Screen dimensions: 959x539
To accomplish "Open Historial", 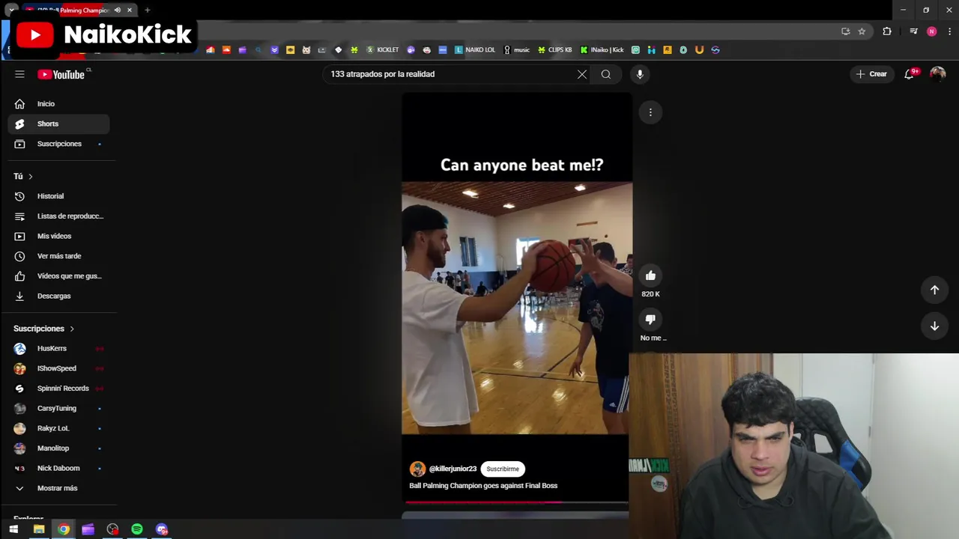I will pos(58,196).
